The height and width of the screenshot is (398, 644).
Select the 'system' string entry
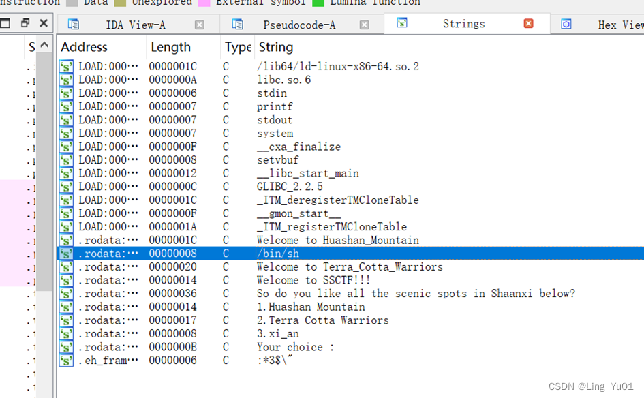pos(275,134)
